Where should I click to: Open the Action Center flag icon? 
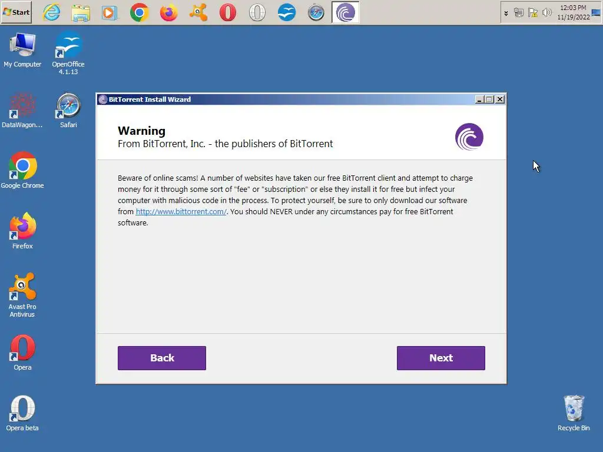[x=532, y=13]
